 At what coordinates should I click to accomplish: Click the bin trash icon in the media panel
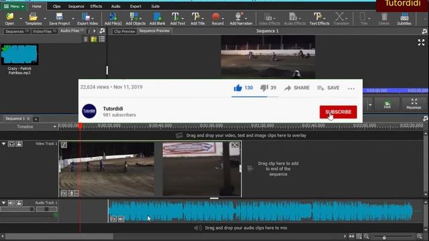[86, 39]
